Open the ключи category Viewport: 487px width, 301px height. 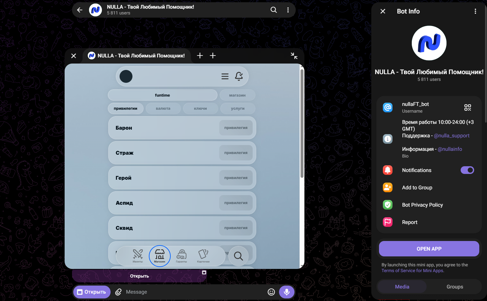point(201,108)
